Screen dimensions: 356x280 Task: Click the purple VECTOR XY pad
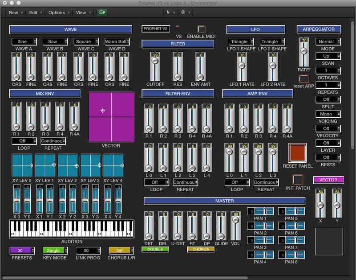pos(111,117)
